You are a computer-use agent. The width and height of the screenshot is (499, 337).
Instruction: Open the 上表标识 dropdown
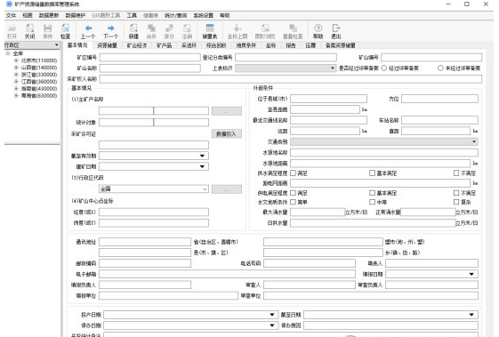[333, 68]
